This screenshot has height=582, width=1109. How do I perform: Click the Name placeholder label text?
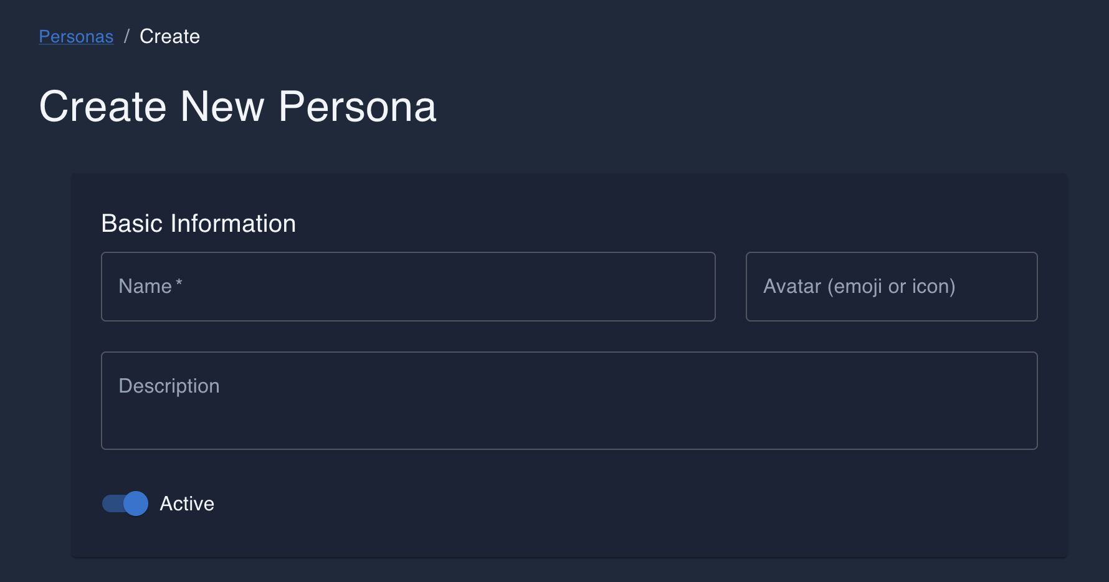click(145, 287)
